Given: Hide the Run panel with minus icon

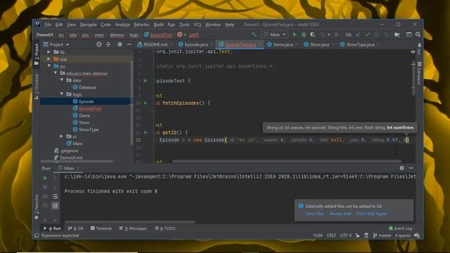Looking at the screenshot, I should [x=411, y=168].
